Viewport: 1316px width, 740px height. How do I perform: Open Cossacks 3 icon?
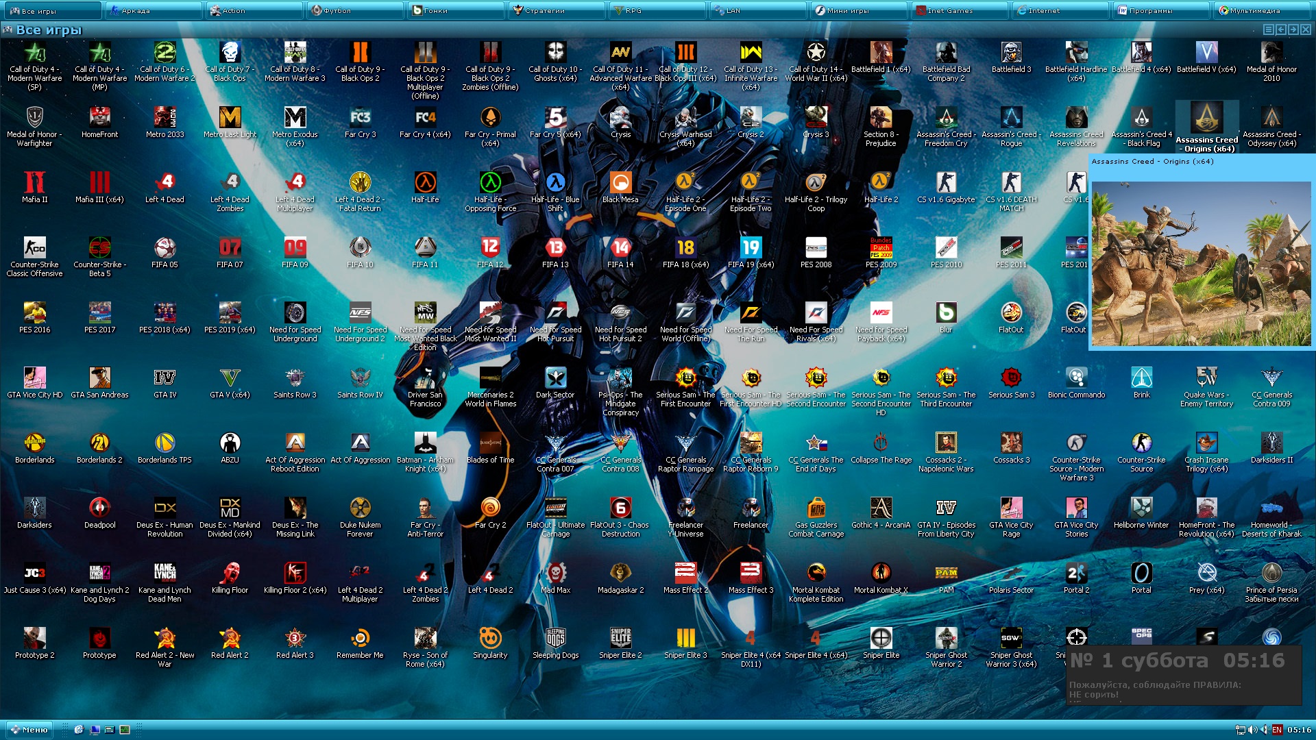tap(1011, 448)
